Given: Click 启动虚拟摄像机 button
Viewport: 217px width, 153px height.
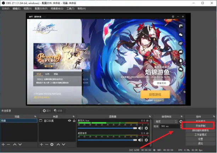Looking at the screenshot, I should 200,130.
